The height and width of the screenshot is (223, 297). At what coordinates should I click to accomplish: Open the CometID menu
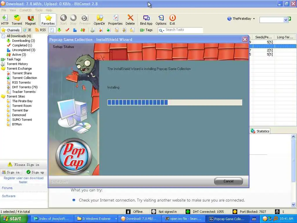(x=26, y=10)
